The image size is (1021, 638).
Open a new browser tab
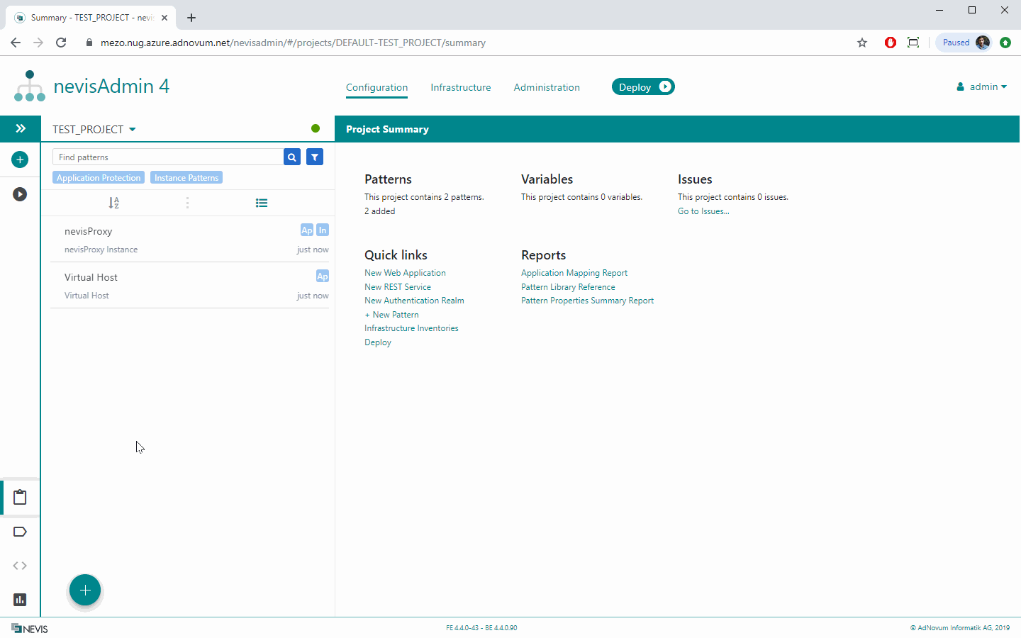tap(191, 18)
